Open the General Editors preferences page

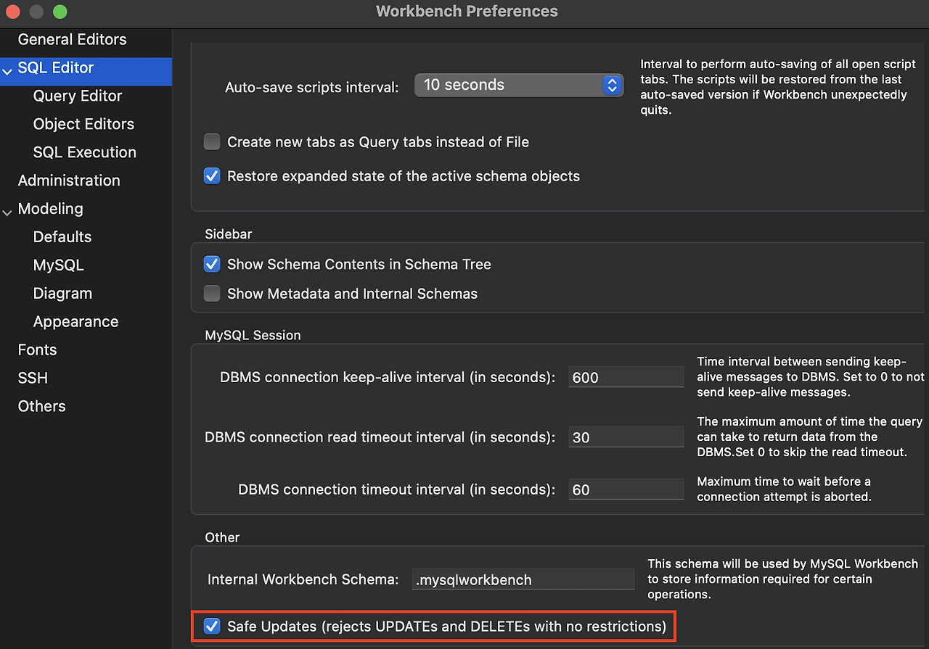pyautogui.click(x=72, y=39)
